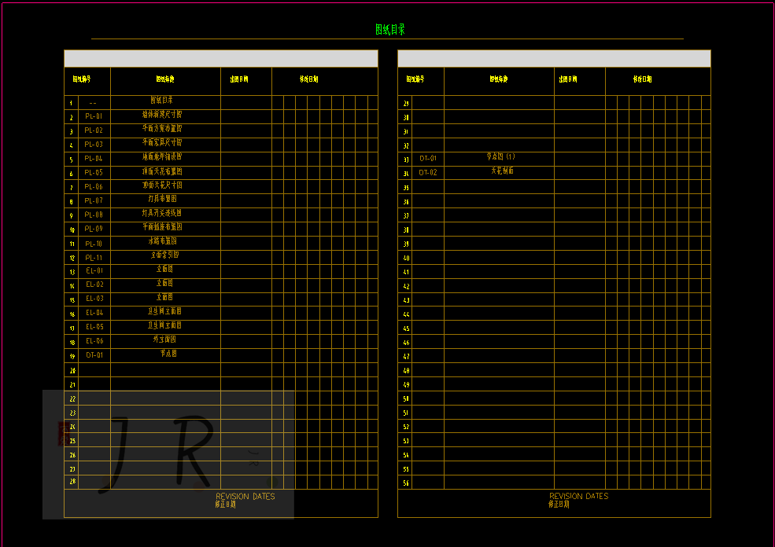Viewport: 775px width, 547px height.
Task: Click the EL-05 drawing number cell
Action: [x=94, y=327]
